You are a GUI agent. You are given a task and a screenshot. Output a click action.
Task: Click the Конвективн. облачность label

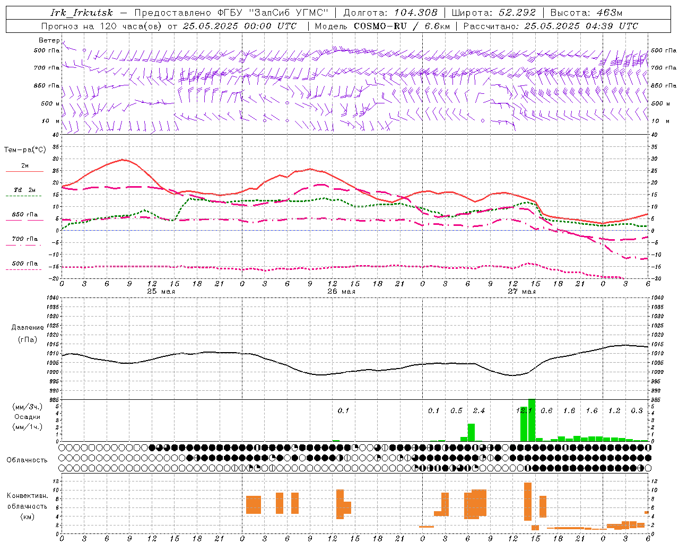27,501
